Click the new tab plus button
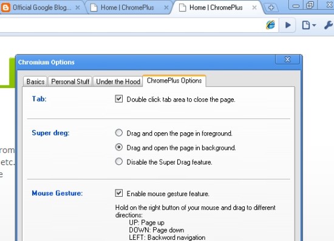This screenshot has width=334, height=241. [x=271, y=8]
